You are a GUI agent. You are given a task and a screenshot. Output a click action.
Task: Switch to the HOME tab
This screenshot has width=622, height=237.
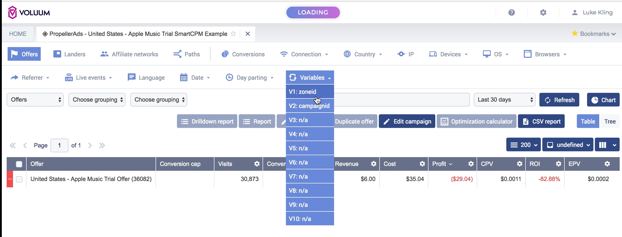(18, 34)
